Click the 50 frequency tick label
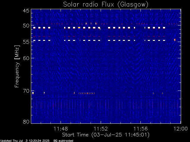190x142 pixels. pos(26,26)
